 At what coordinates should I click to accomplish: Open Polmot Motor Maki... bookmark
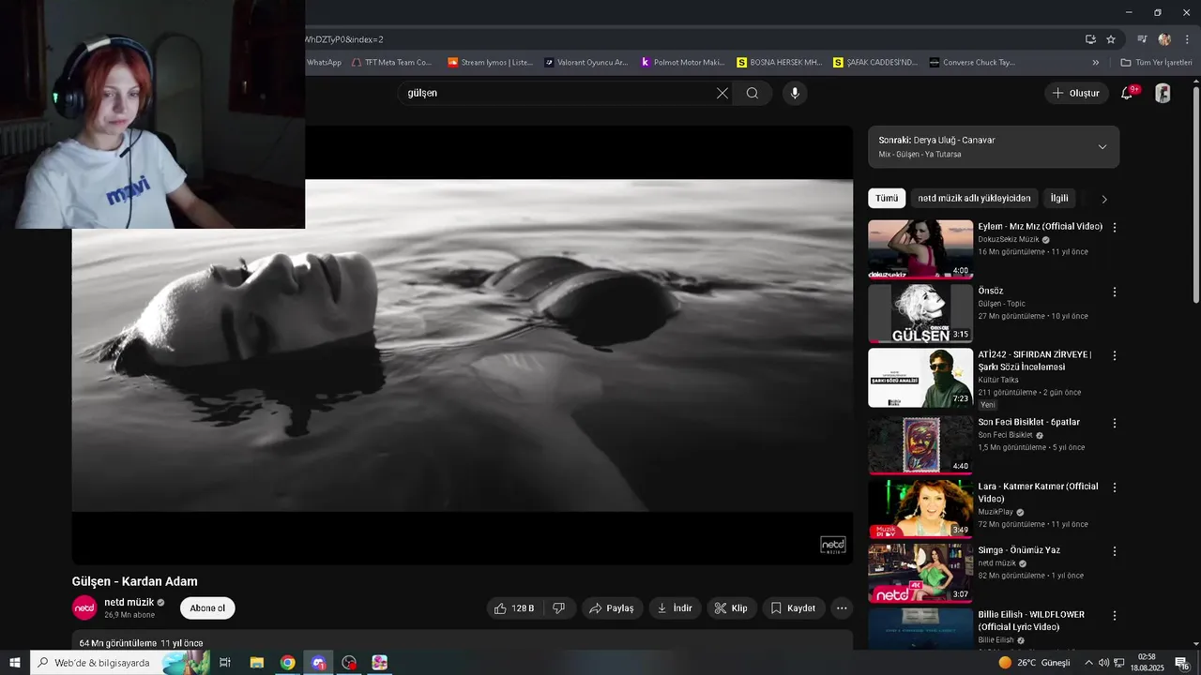tap(683, 63)
